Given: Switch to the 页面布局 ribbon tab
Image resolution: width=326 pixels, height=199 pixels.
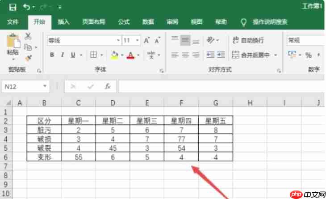Looking at the screenshot, I should (94, 22).
